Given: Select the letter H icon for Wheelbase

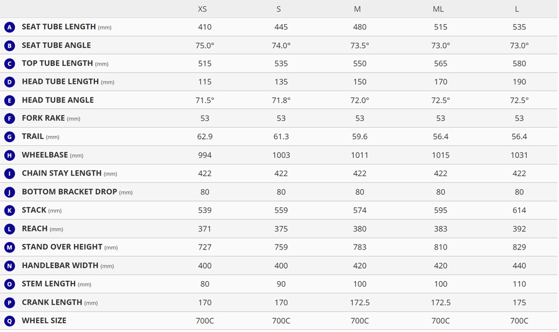Looking at the screenshot, I should click(x=9, y=156).
